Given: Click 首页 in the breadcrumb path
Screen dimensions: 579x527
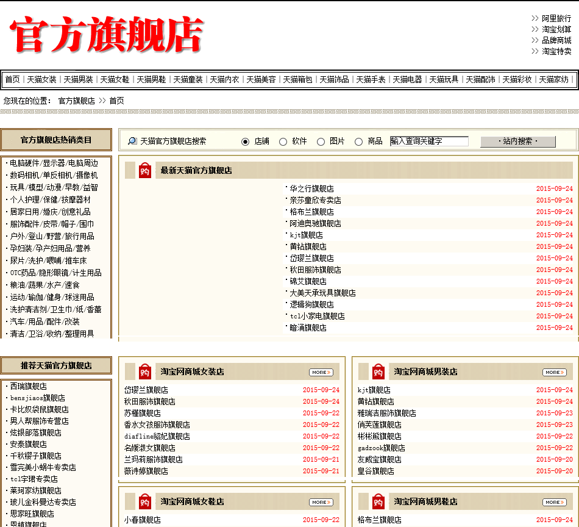Looking at the screenshot, I should [116, 101].
